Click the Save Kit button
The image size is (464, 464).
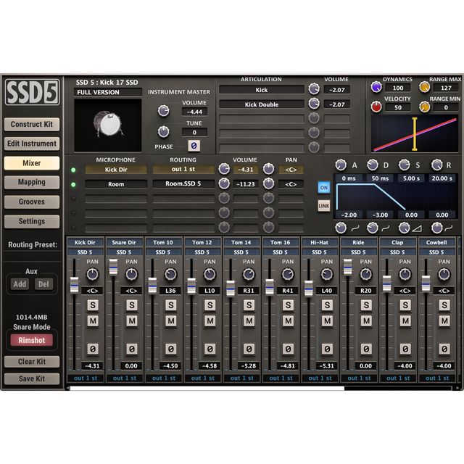click(x=32, y=378)
